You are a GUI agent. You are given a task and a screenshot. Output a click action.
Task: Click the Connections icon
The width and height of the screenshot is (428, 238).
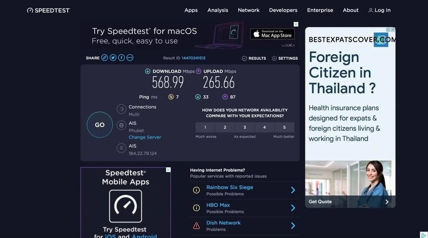point(121,109)
